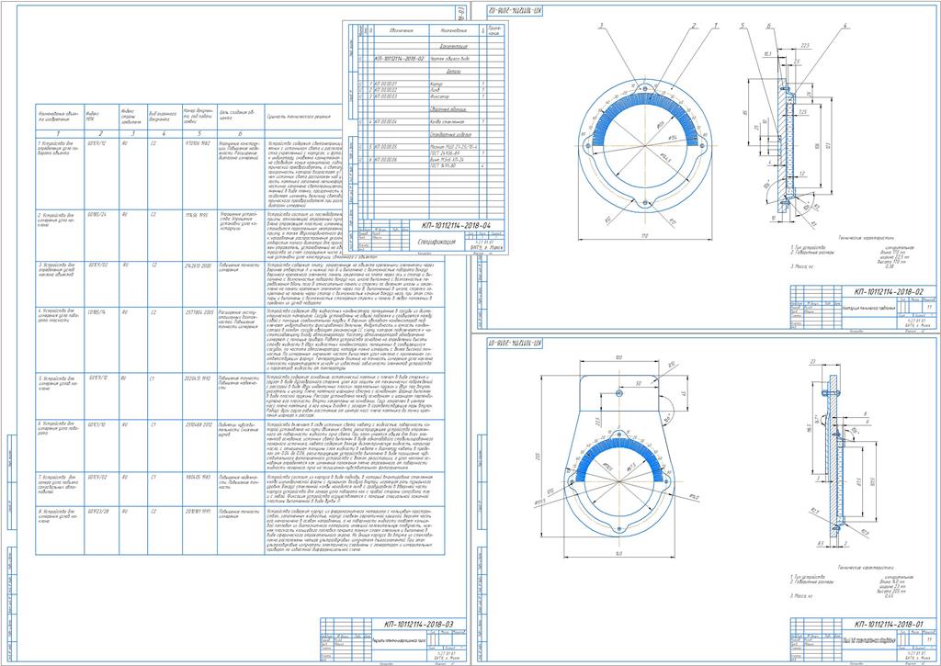Screen dimensions: 941x666
Task: Select patent table row 8 device name cell
Action: click(60, 530)
